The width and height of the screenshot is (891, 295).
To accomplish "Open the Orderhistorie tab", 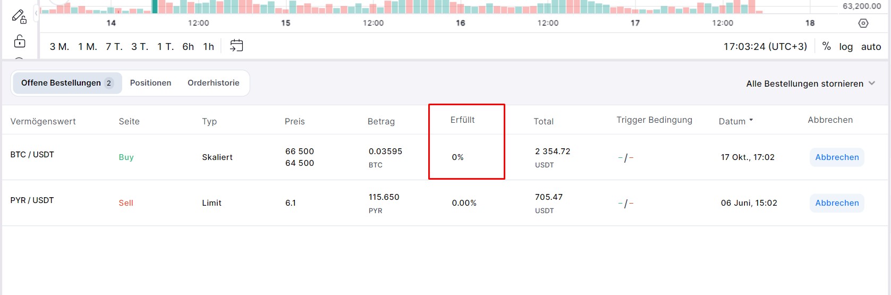I will click(213, 83).
